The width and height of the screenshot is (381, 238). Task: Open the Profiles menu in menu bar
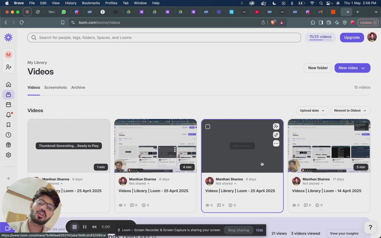coord(111,3)
